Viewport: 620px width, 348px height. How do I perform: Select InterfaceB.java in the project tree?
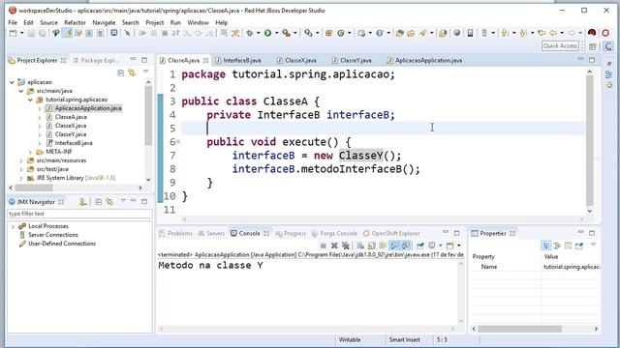tap(74, 143)
